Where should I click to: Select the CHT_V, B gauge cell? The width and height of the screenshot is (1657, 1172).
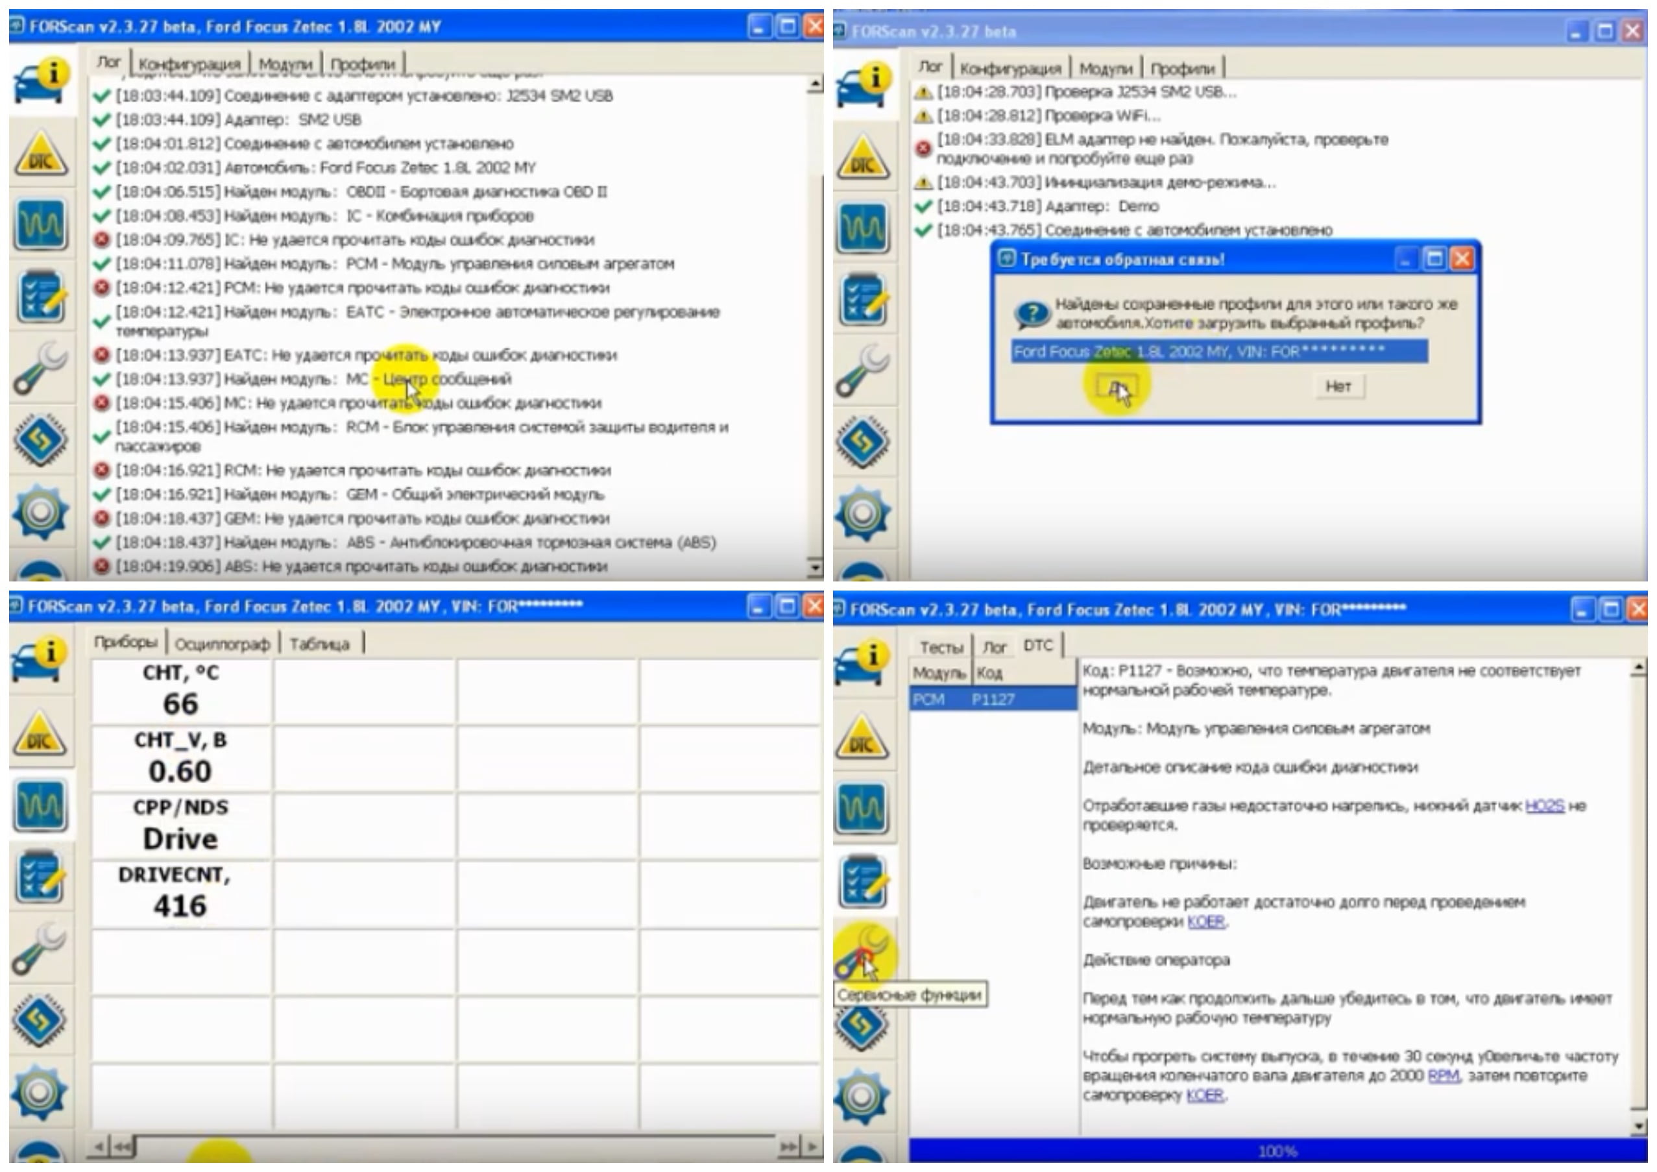pyautogui.click(x=180, y=758)
